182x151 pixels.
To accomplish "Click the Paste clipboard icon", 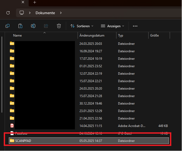I will coord(20,26).
